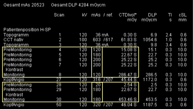
Task: Click the 'cSL' column header
Action: 183,15
